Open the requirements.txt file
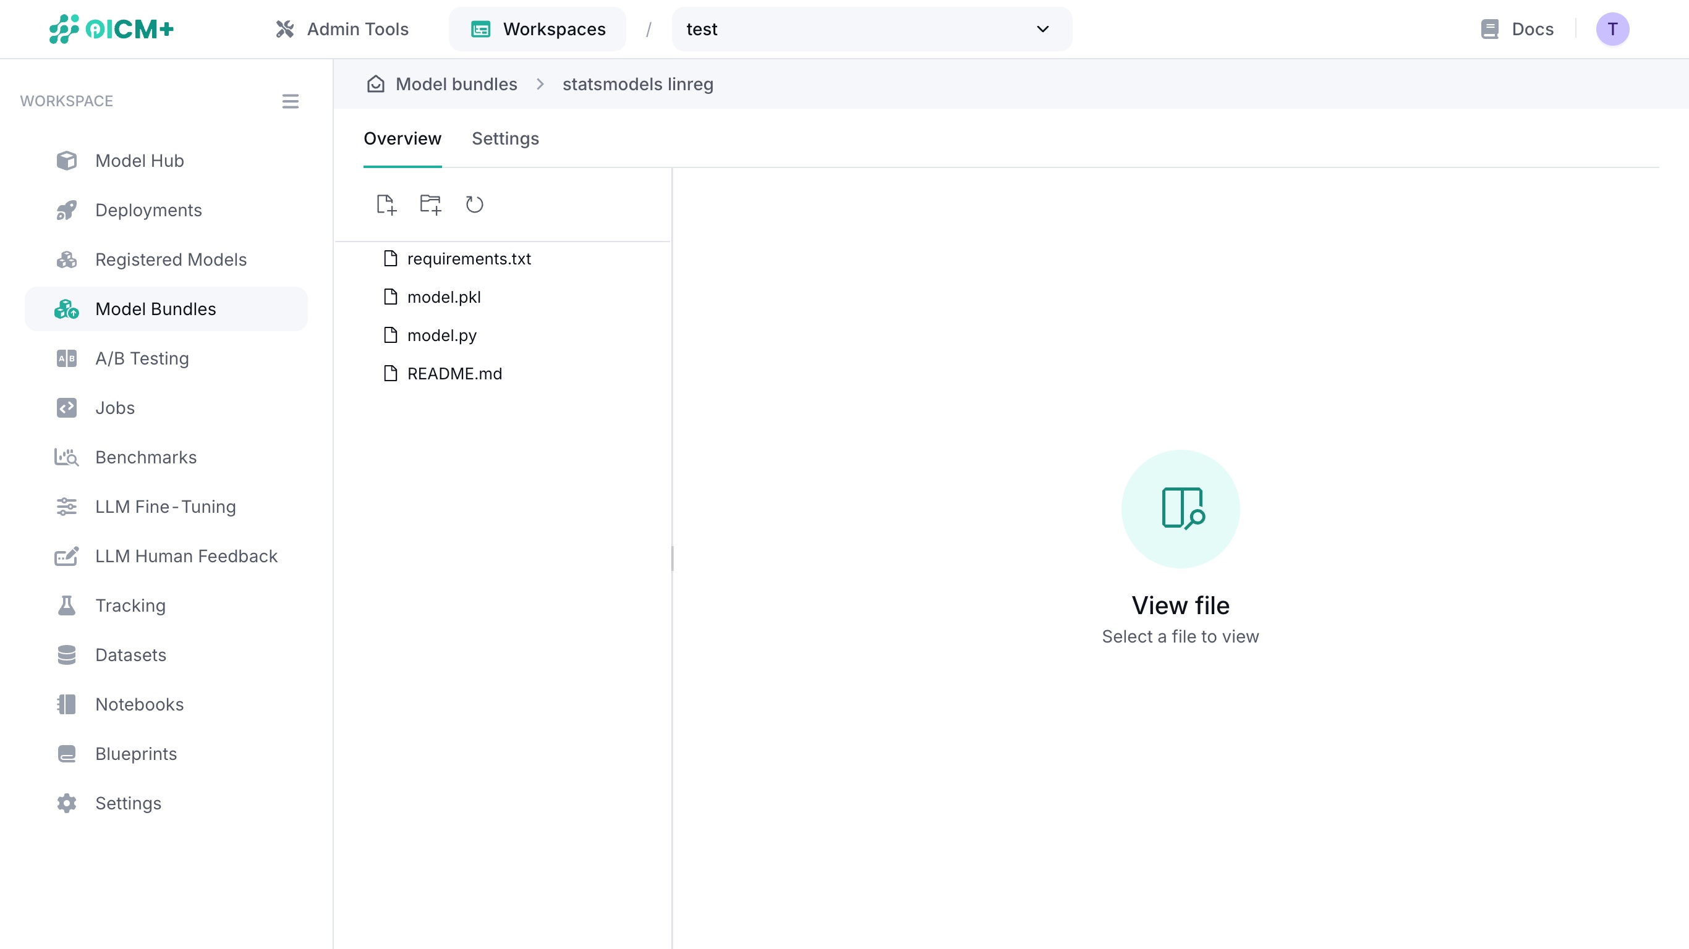The width and height of the screenshot is (1689, 949). point(468,259)
